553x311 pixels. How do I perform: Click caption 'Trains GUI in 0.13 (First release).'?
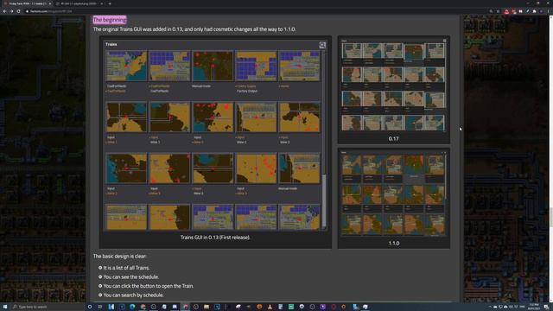215,238
